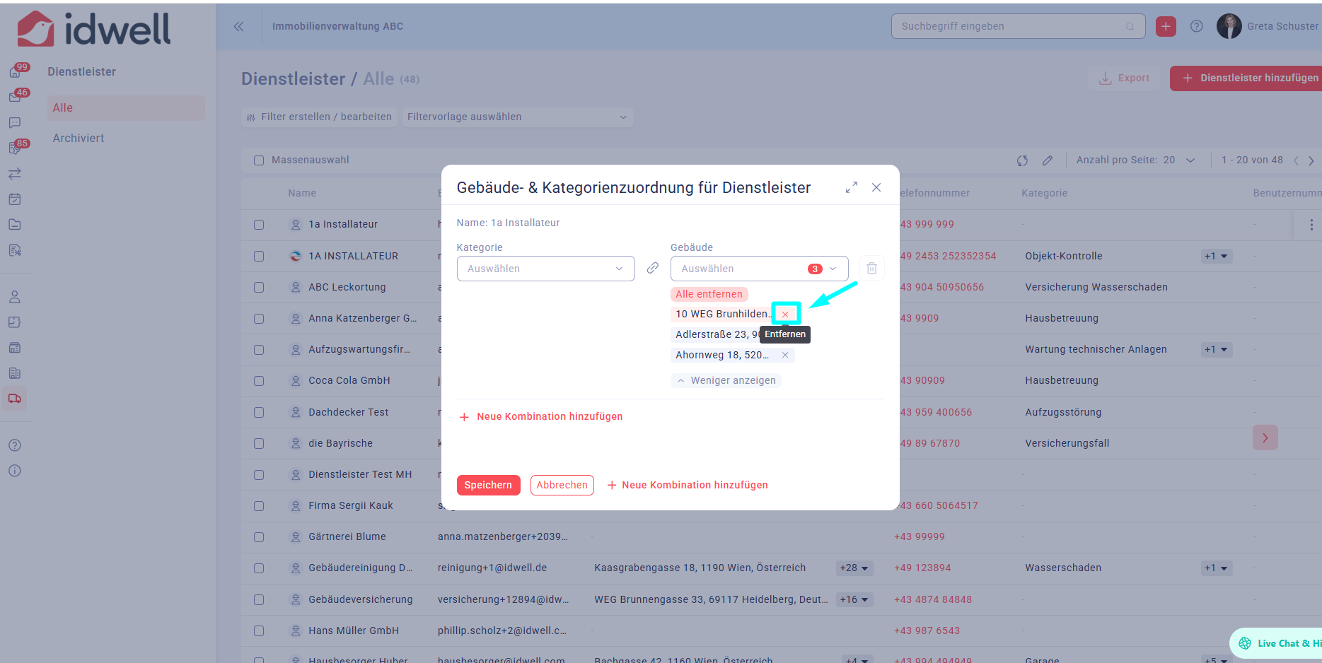The image size is (1322, 663).
Task: Click Alle entfernen to clear buildings
Action: click(709, 294)
